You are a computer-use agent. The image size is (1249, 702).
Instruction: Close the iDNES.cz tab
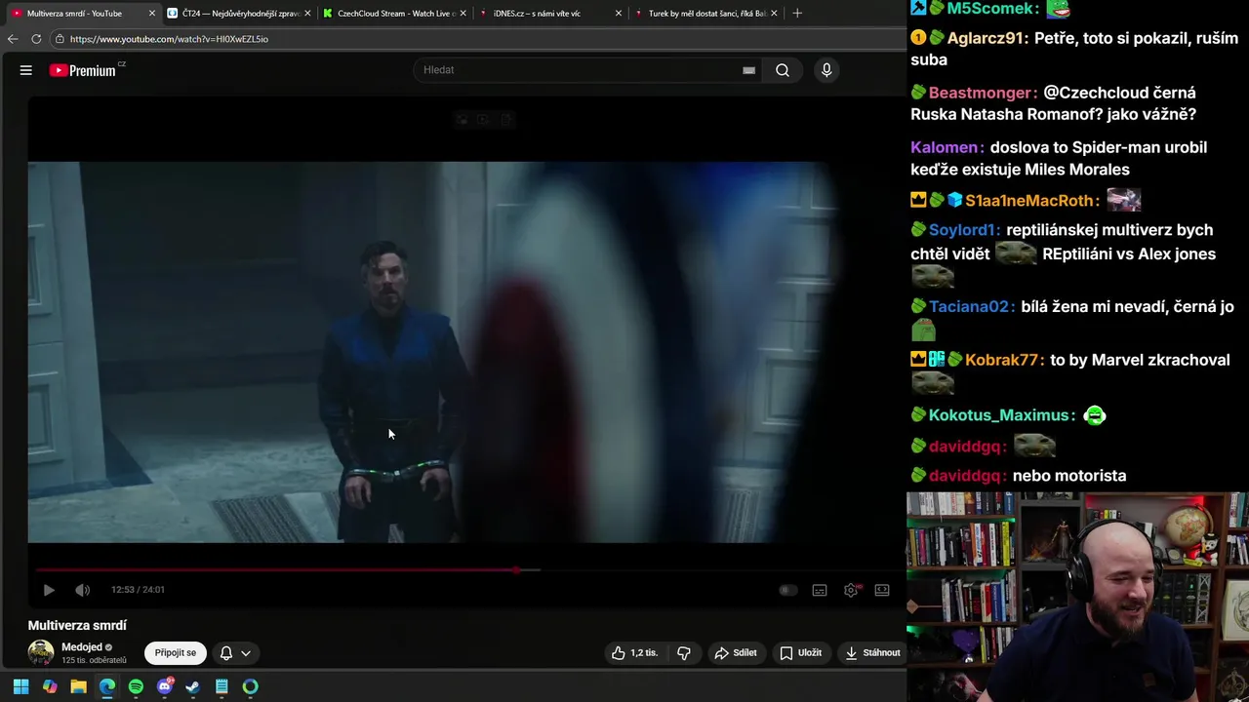coord(619,14)
